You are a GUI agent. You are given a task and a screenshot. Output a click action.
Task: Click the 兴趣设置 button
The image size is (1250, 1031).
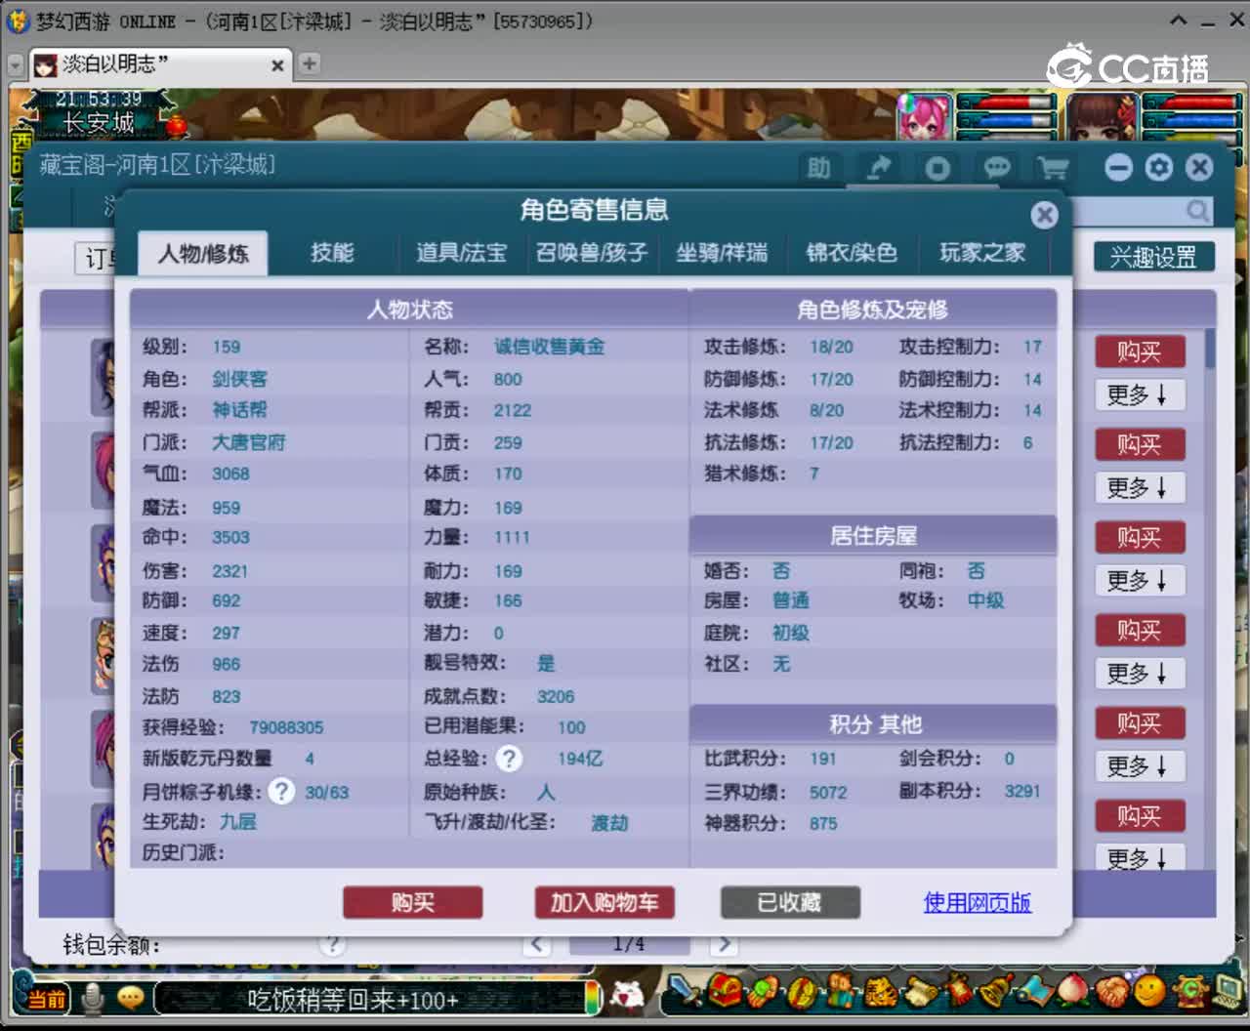point(1153,257)
